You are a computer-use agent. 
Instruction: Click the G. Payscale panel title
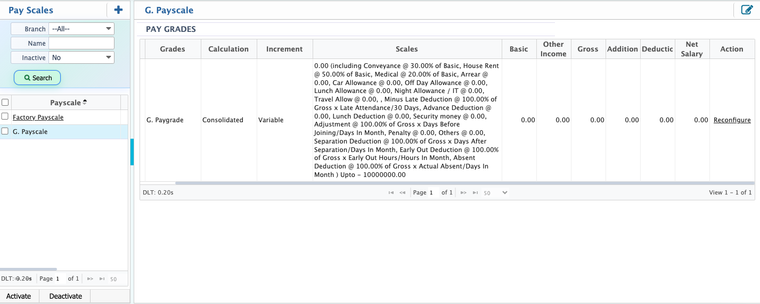[169, 10]
